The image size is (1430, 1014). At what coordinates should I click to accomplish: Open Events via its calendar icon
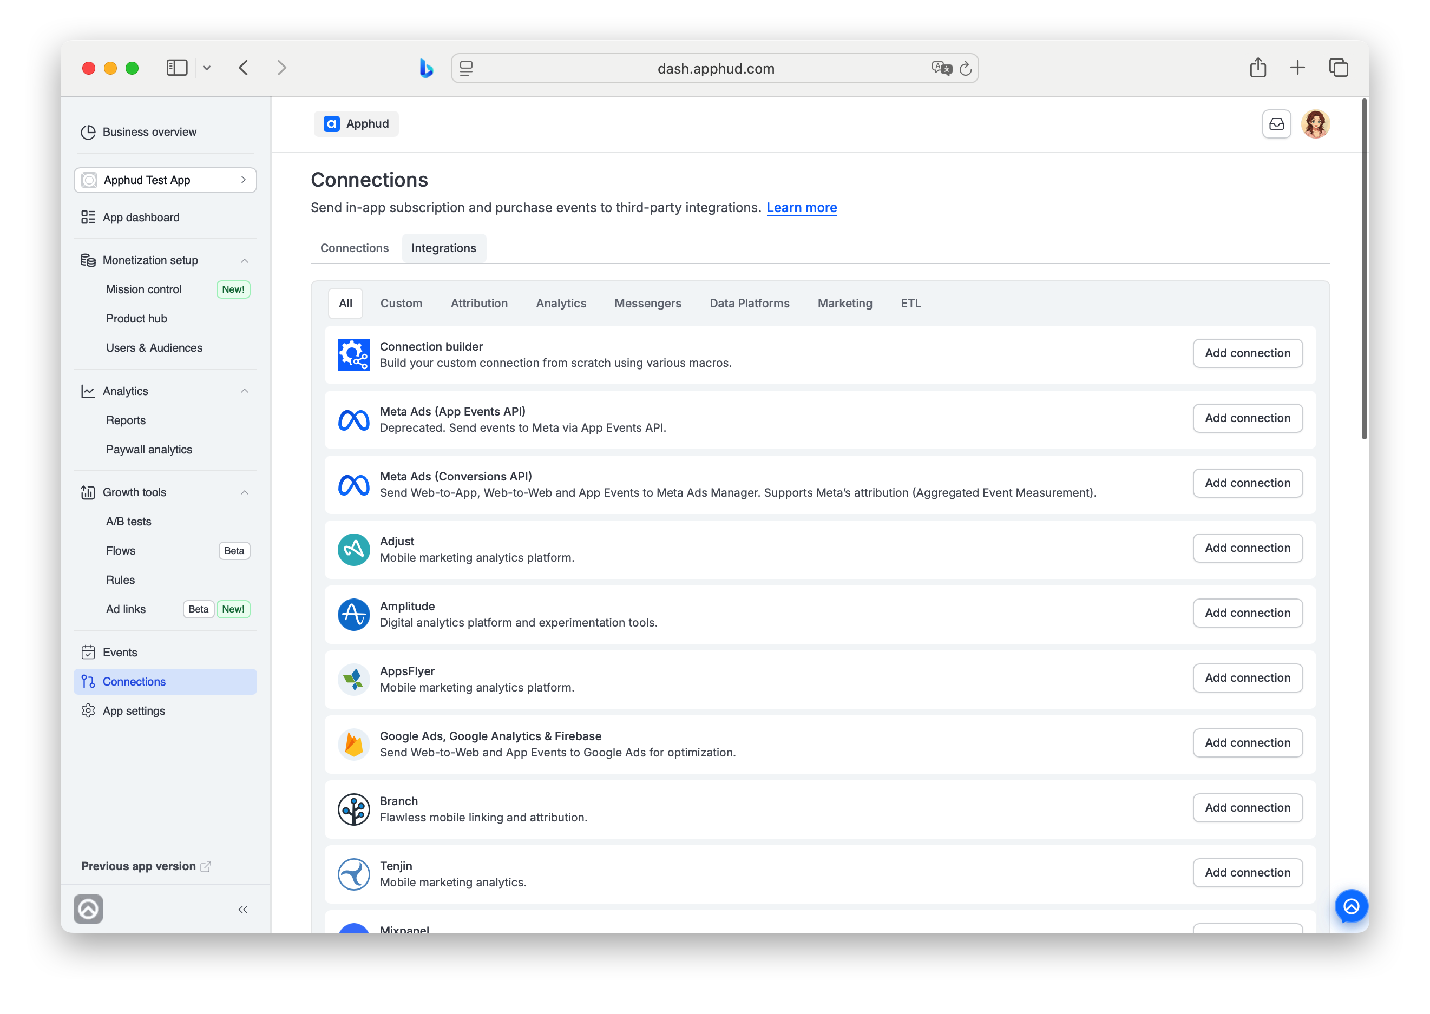[88, 653]
